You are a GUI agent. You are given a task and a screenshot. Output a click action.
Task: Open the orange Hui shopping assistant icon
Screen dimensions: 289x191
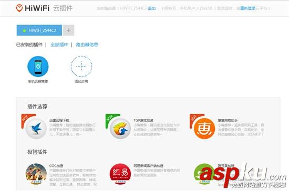[x=204, y=128]
